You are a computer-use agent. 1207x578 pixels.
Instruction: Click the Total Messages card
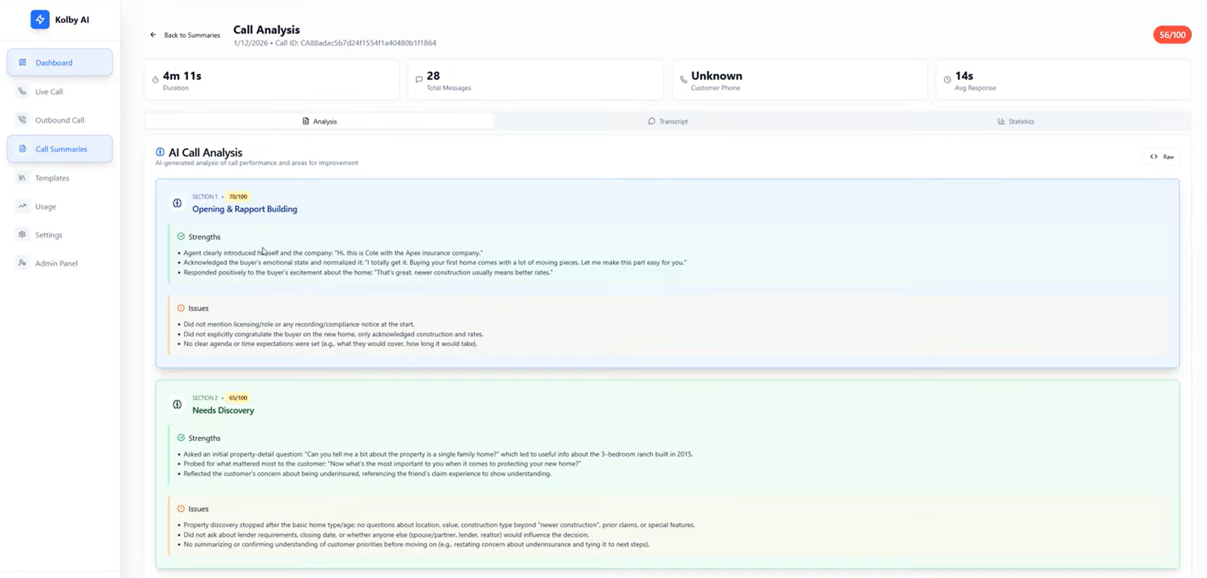click(535, 80)
